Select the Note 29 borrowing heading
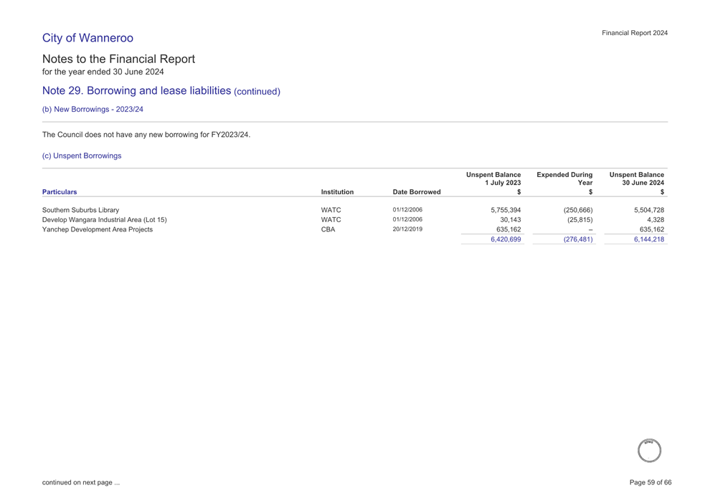Viewport: 710px width, 503px height. tap(161, 91)
